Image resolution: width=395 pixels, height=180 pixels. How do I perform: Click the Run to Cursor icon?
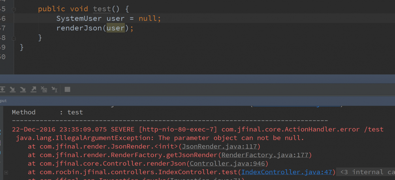coord(55,89)
